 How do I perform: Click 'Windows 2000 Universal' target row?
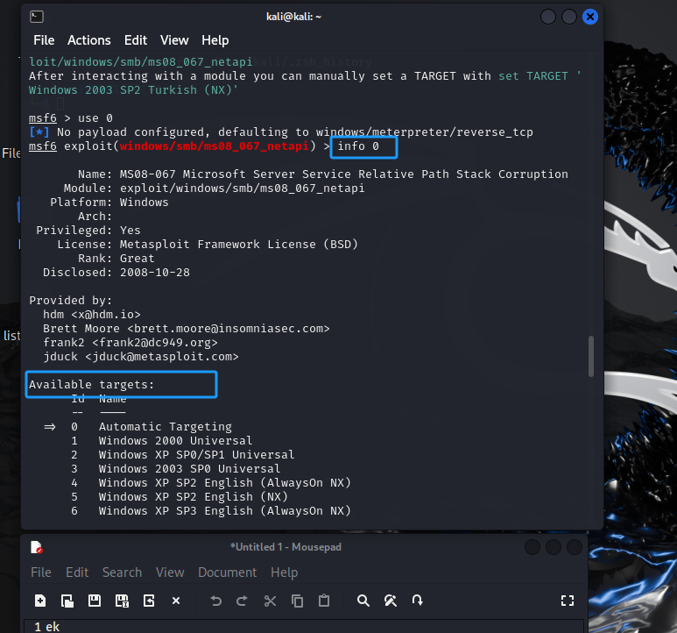(x=175, y=441)
